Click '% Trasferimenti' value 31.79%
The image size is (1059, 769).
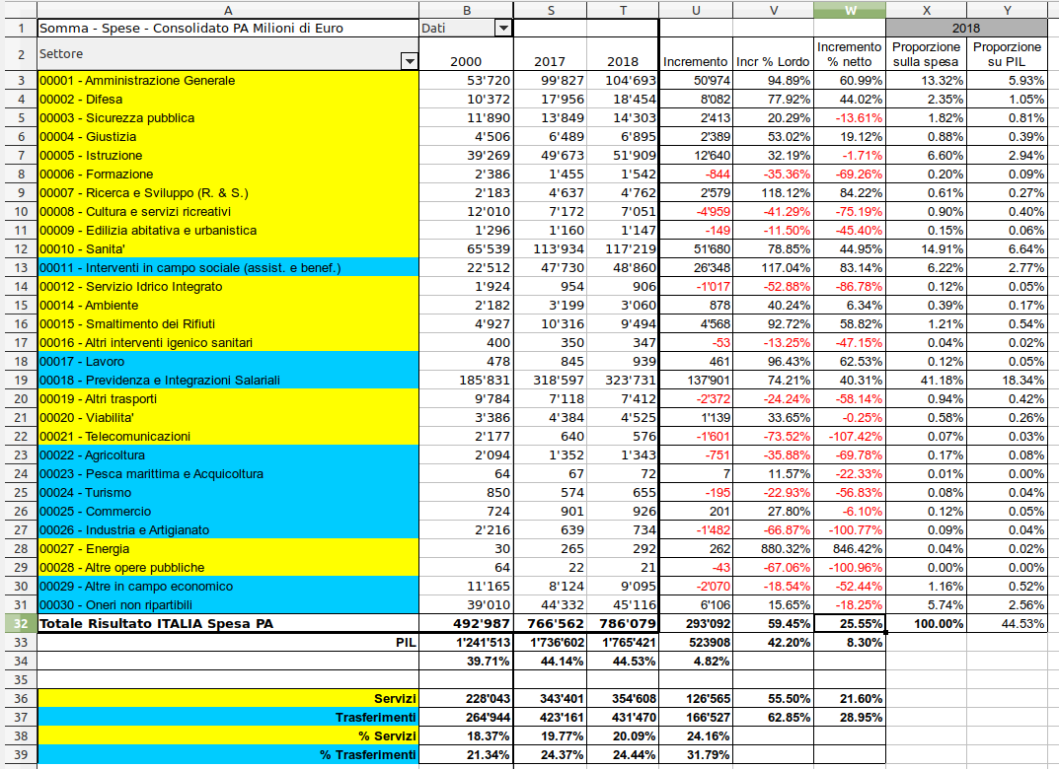tap(696, 755)
